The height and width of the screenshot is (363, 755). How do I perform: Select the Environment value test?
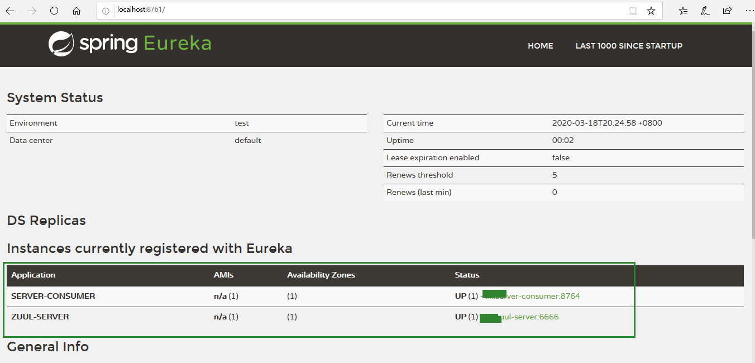pos(242,123)
